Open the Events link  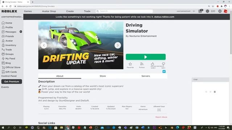pos(5,87)
